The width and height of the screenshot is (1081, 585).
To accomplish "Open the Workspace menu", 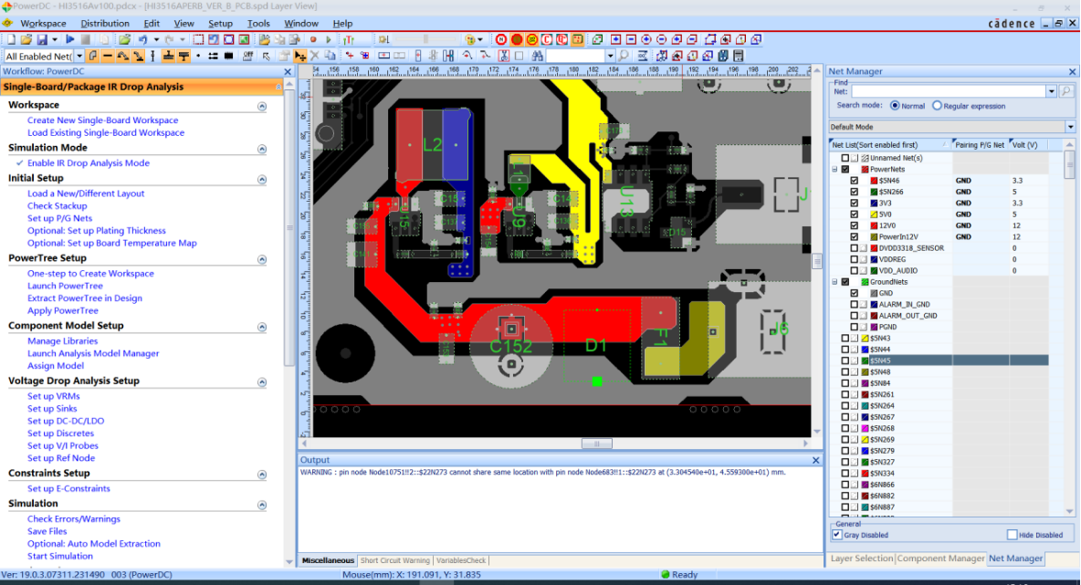I will tap(44, 24).
